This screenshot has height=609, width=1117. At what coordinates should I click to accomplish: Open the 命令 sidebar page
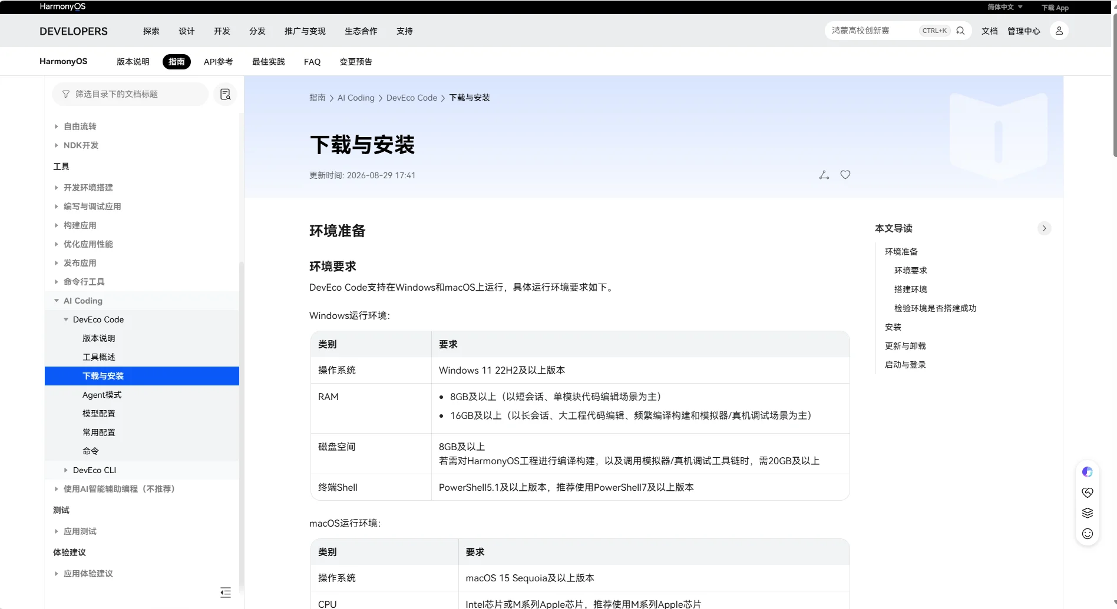91,451
